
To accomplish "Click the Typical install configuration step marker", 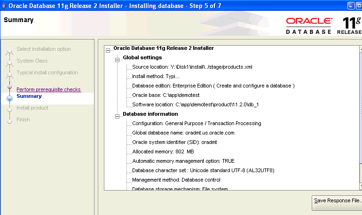I will (10, 75).
